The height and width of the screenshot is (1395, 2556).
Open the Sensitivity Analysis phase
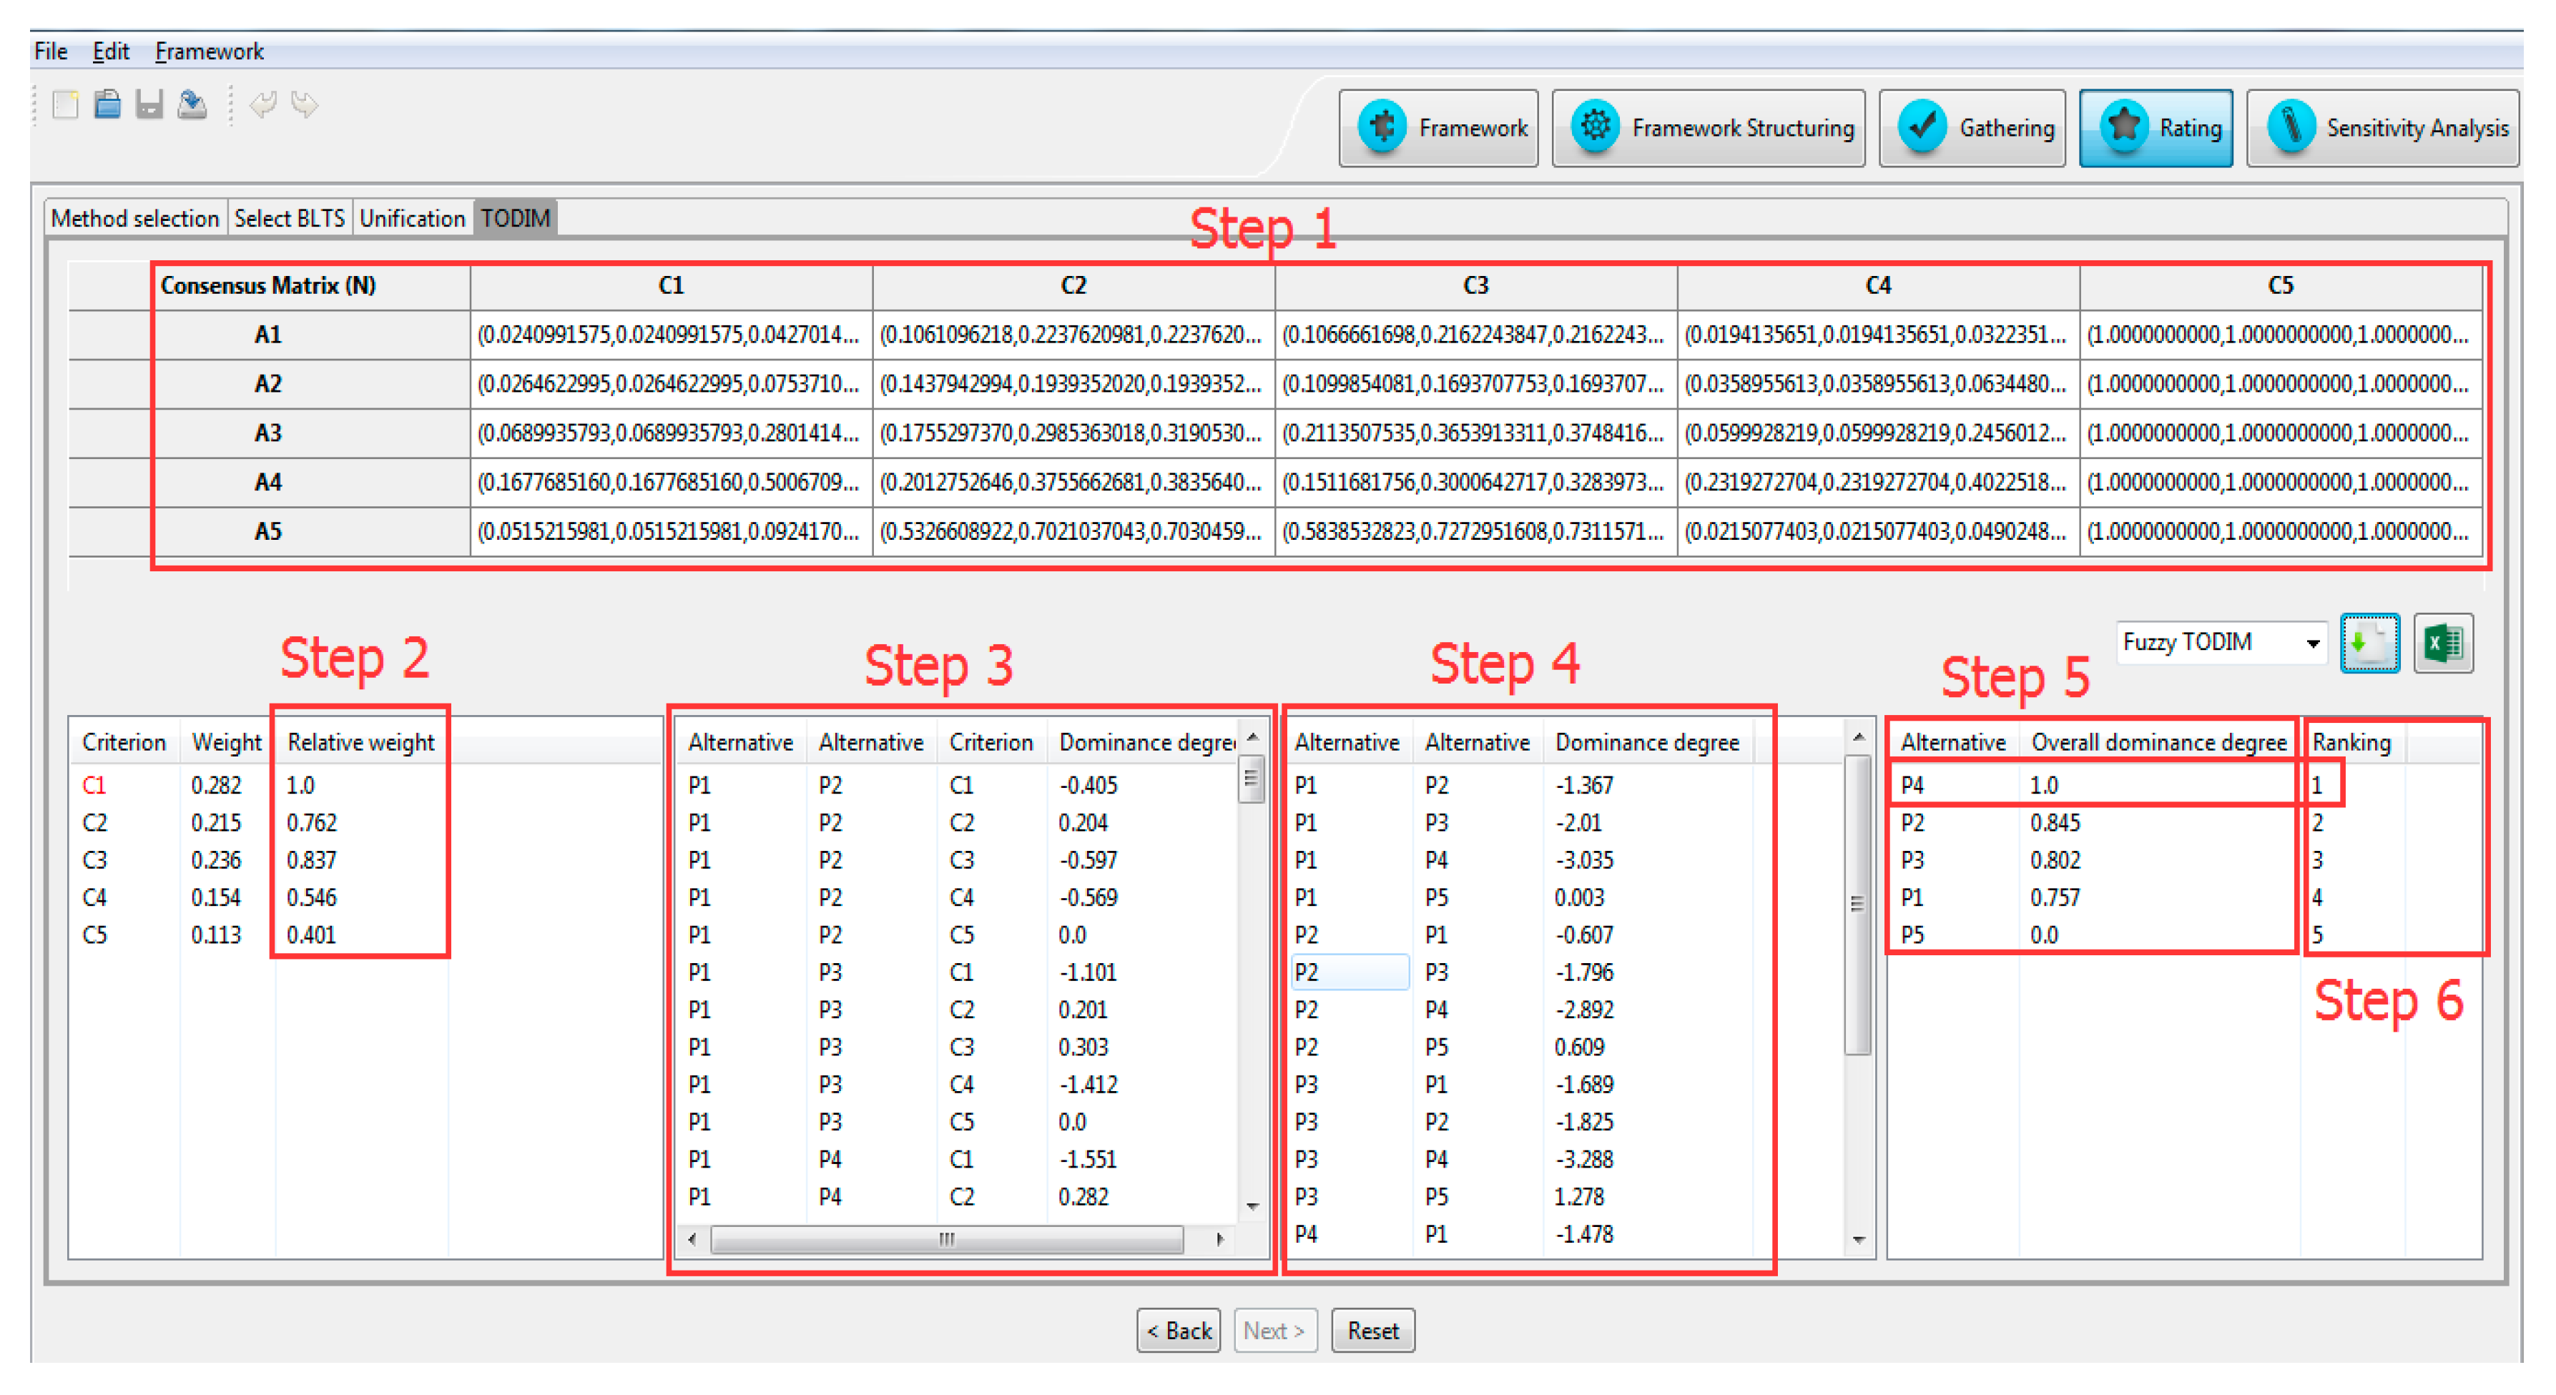pyautogui.click(x=2382, y=128)
